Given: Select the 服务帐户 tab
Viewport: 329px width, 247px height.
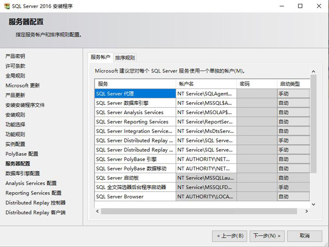Looking at the screenshot, I should [x=100, y=57].
